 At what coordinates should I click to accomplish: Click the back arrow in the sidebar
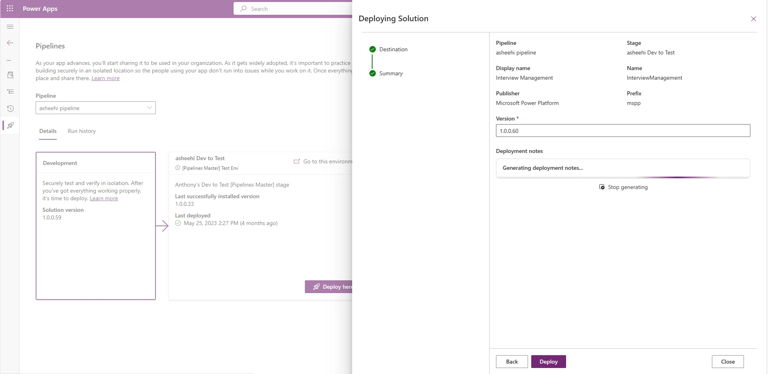[10, 43]
